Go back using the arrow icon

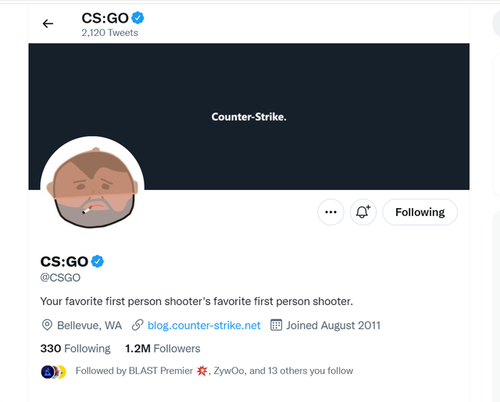(48, 23)
